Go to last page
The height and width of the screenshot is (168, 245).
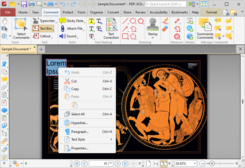[125, 164]
